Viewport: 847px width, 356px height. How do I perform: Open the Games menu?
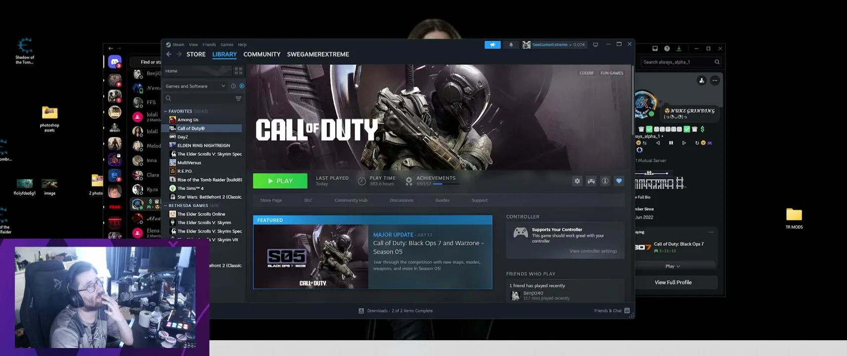pyautogui.click(x=227, y=44)
